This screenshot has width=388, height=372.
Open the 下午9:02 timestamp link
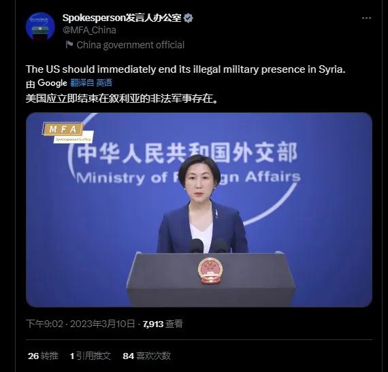(45, 324)
